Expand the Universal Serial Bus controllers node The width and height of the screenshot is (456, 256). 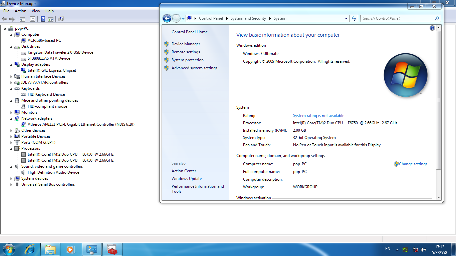click(x=11, y=185)
